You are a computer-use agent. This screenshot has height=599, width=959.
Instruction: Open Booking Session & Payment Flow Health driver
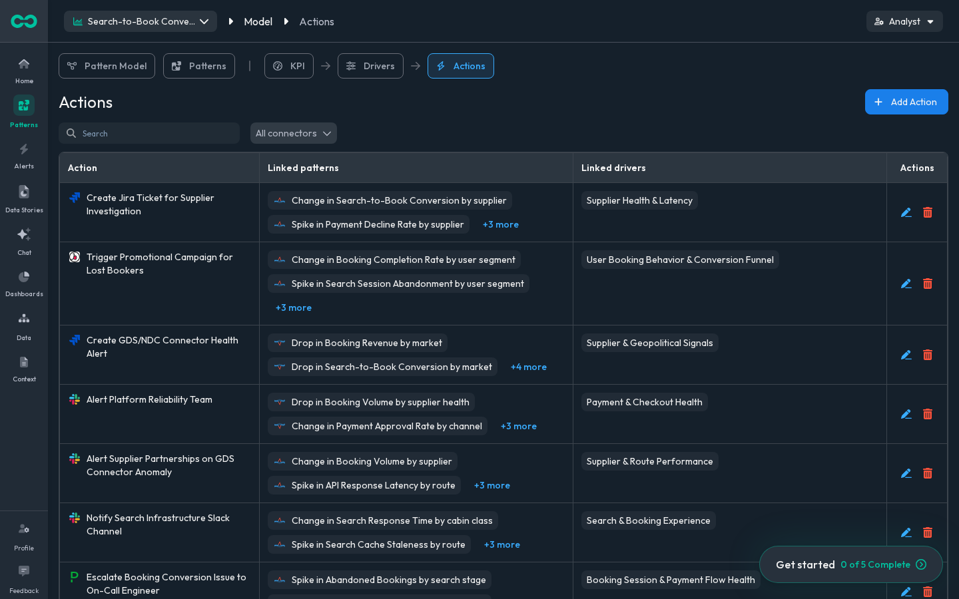point(671,580)
